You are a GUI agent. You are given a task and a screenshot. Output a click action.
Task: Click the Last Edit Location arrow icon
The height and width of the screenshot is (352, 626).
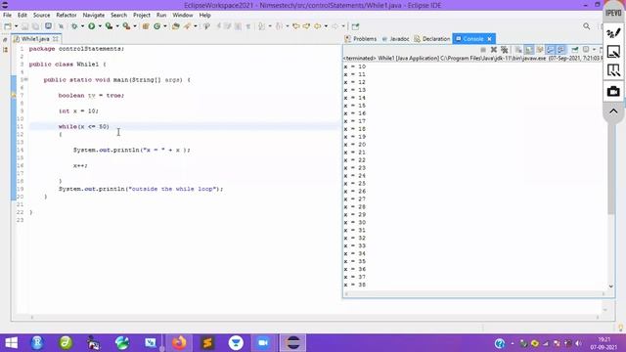coord(295,26)
